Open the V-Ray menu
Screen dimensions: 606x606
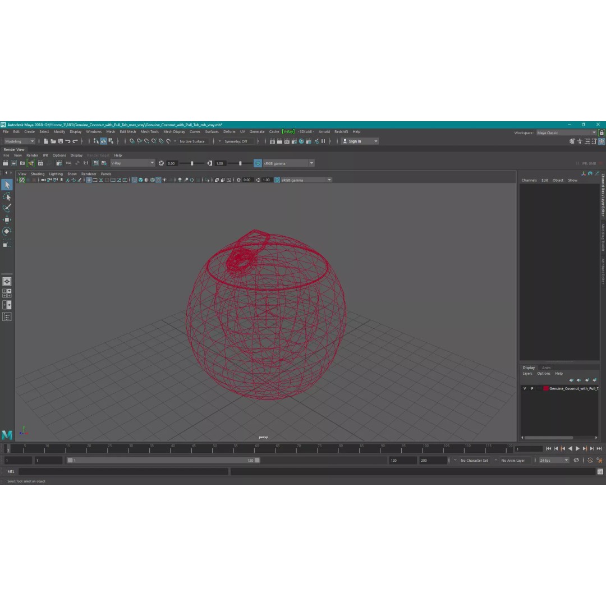coord(288,132)
